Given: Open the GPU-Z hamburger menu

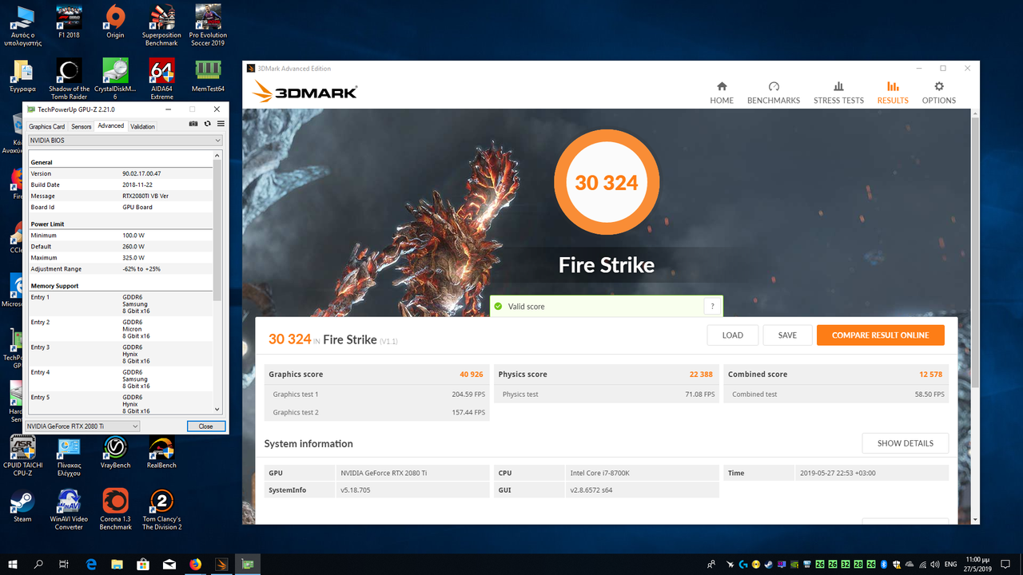Looking at the screenshot, I should pyautogui.click(x=221, y=124).
